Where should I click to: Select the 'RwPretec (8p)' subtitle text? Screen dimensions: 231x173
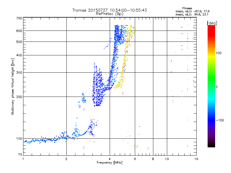109,14
